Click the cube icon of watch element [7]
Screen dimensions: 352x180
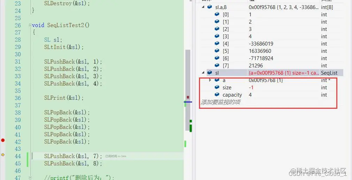[x=217, y=65]
